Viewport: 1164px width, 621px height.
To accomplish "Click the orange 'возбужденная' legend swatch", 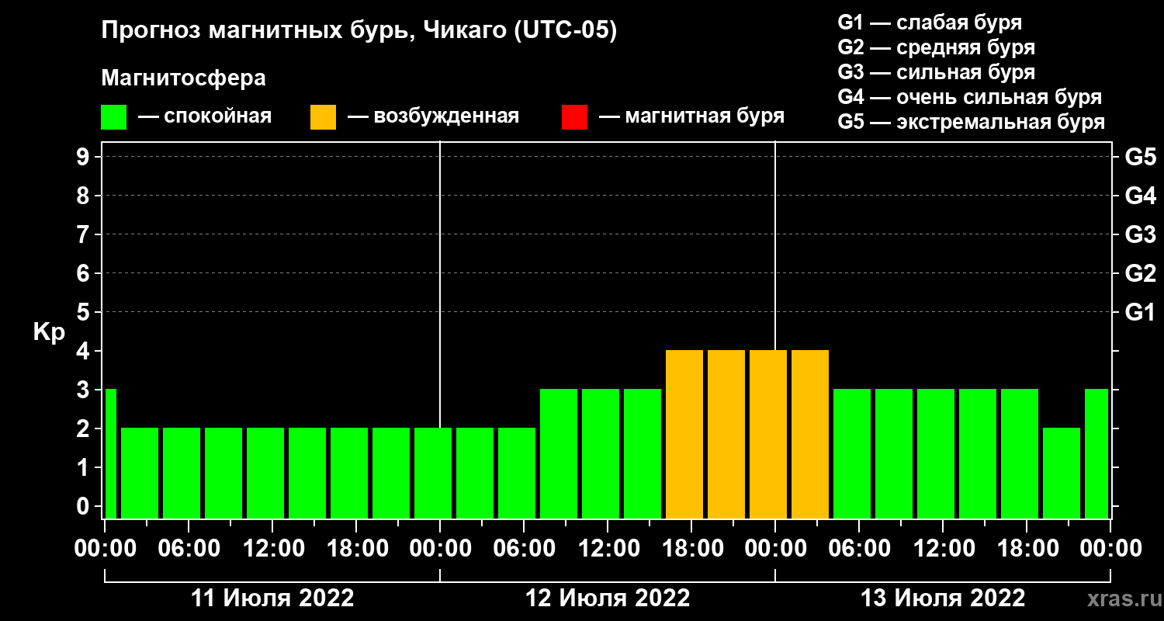I will tap(323, 117).
